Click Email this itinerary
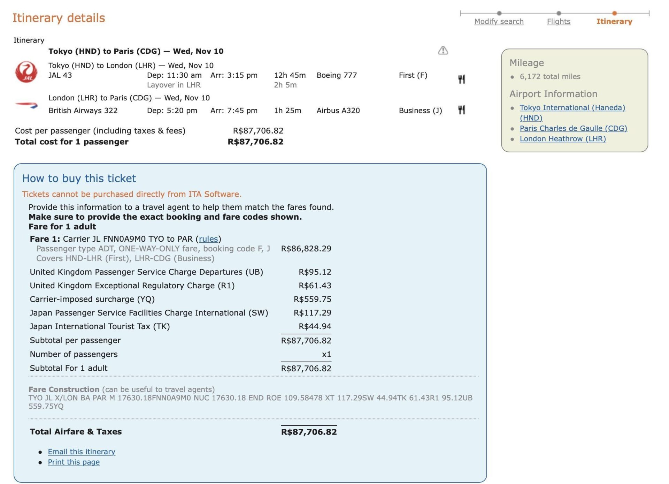 click(x=82, y=452)
